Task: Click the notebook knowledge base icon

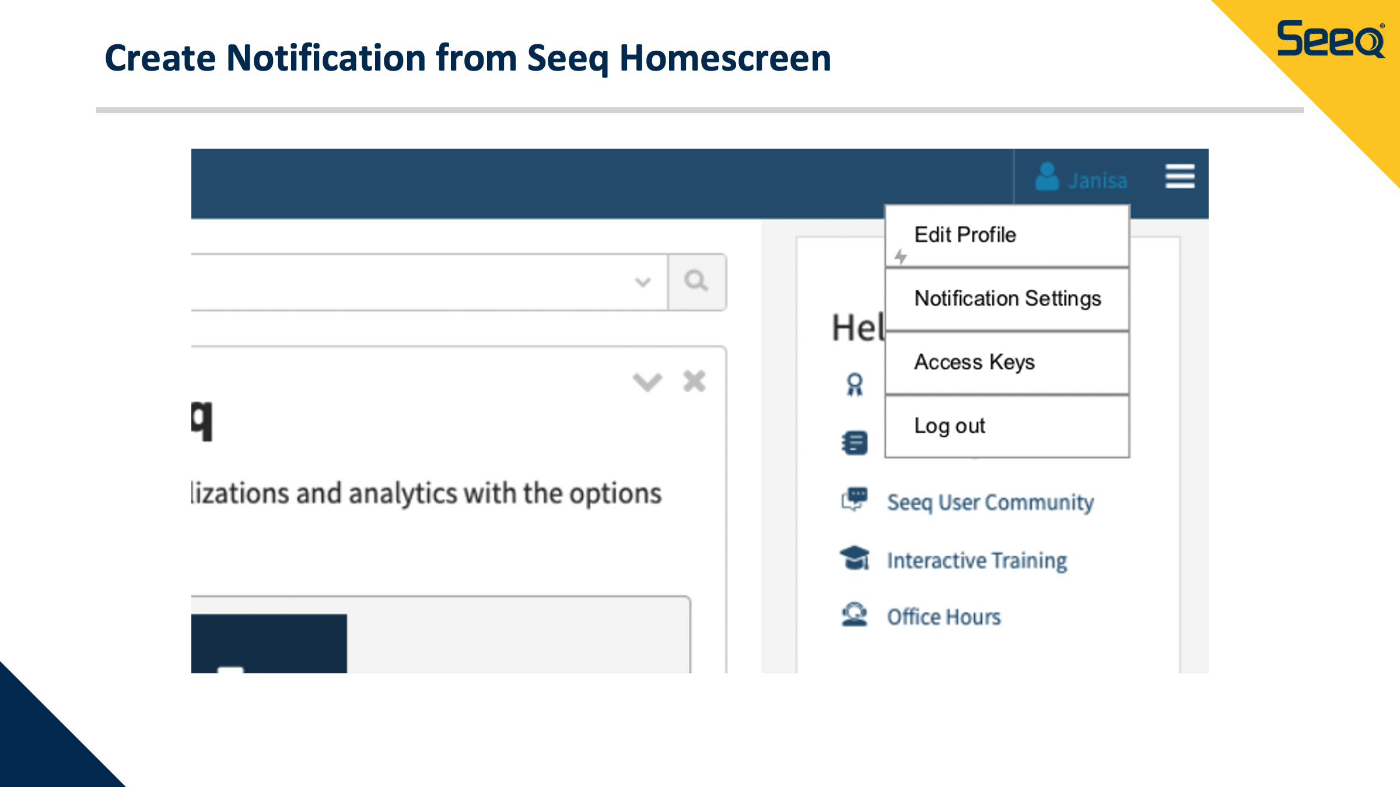Action: point(855,443)
